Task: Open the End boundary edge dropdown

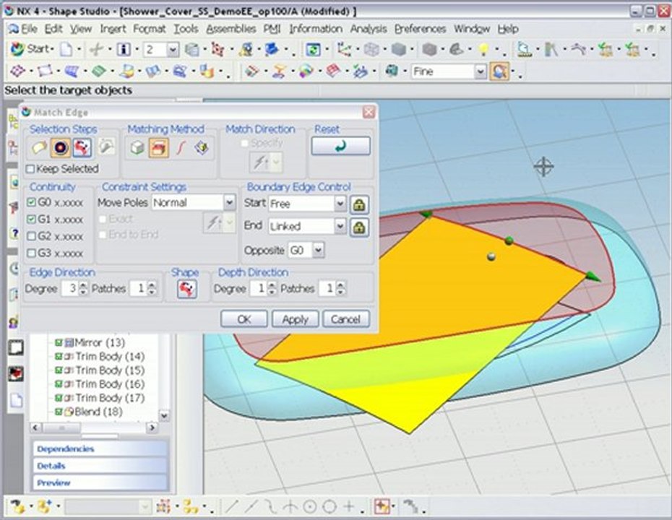Action: (x=340, y=226)
